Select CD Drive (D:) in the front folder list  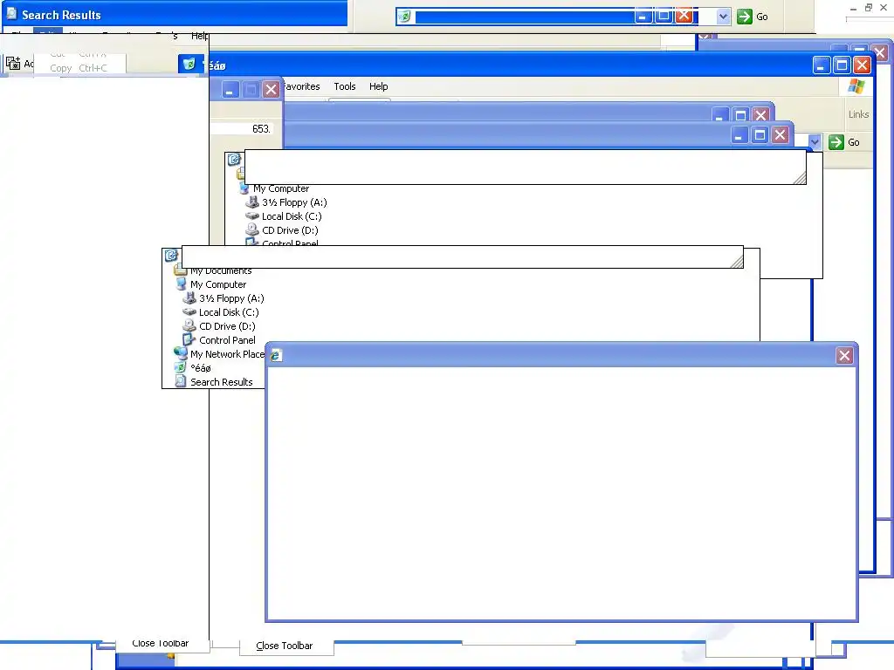227,326
